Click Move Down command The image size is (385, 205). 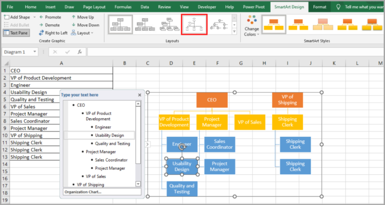click(x=85, y=25)
